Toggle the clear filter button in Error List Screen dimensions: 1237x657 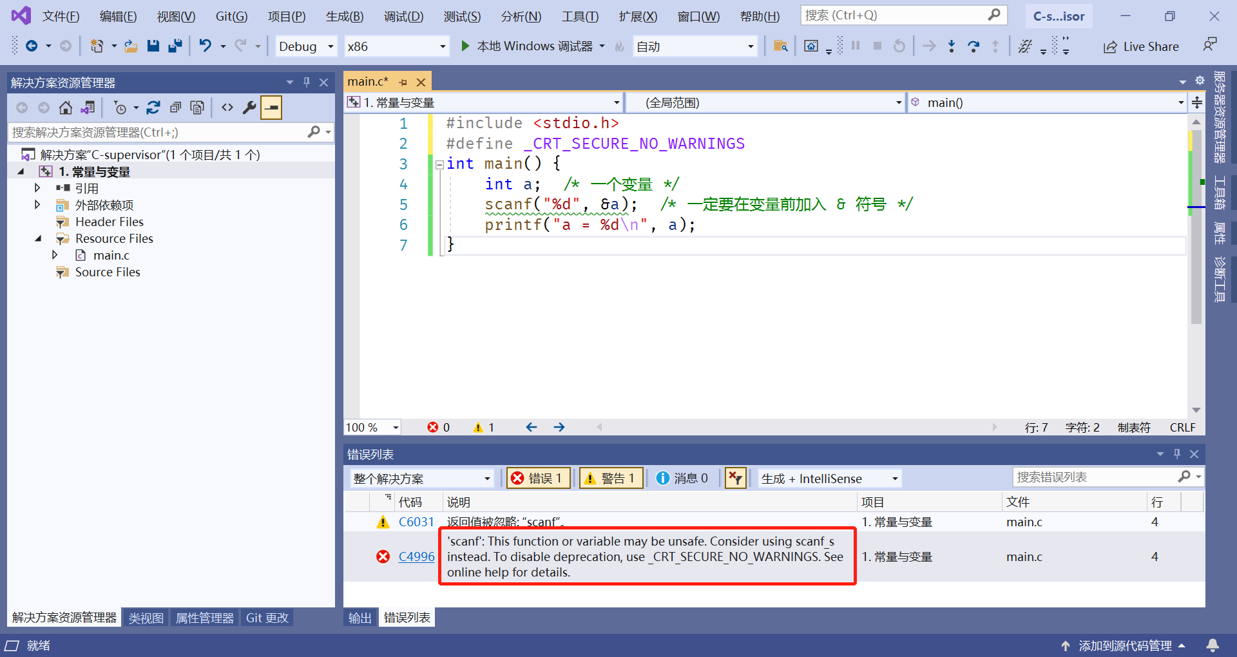[735, 478]
